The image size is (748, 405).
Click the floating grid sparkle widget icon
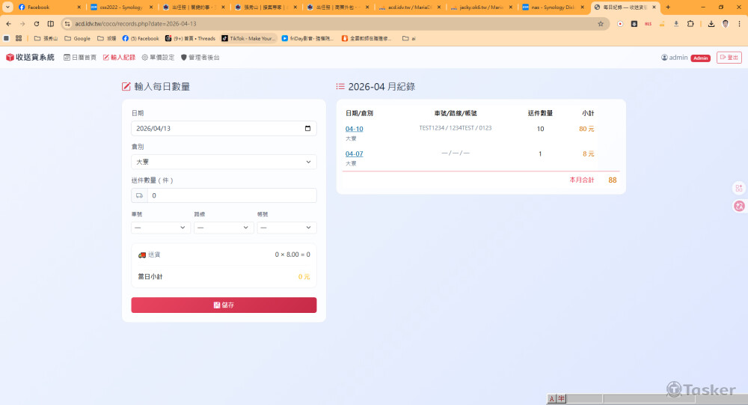739,188
